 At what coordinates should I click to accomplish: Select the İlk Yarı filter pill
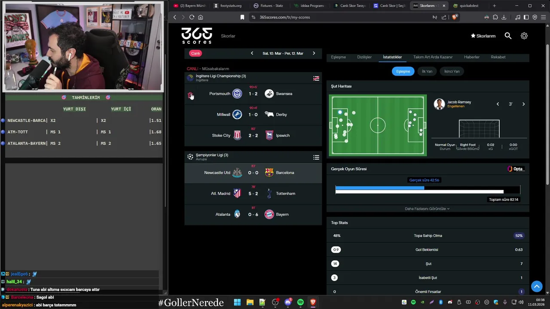point(427,71)
